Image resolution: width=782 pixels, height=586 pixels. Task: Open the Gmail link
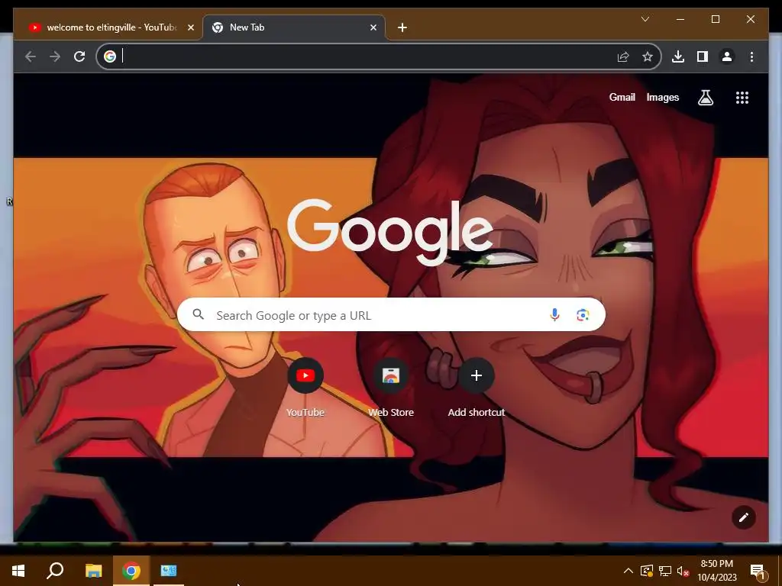pos(622,97)
